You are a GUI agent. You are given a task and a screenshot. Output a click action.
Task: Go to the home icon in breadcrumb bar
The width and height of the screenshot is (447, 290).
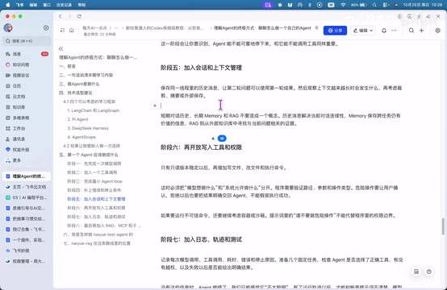72,30
